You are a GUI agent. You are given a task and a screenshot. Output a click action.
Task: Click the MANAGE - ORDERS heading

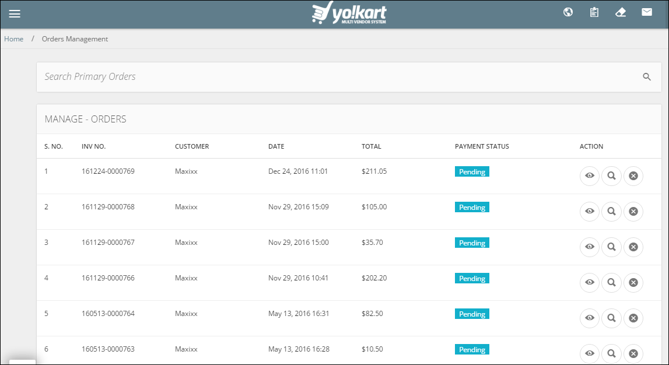click(x=85, y=119)
